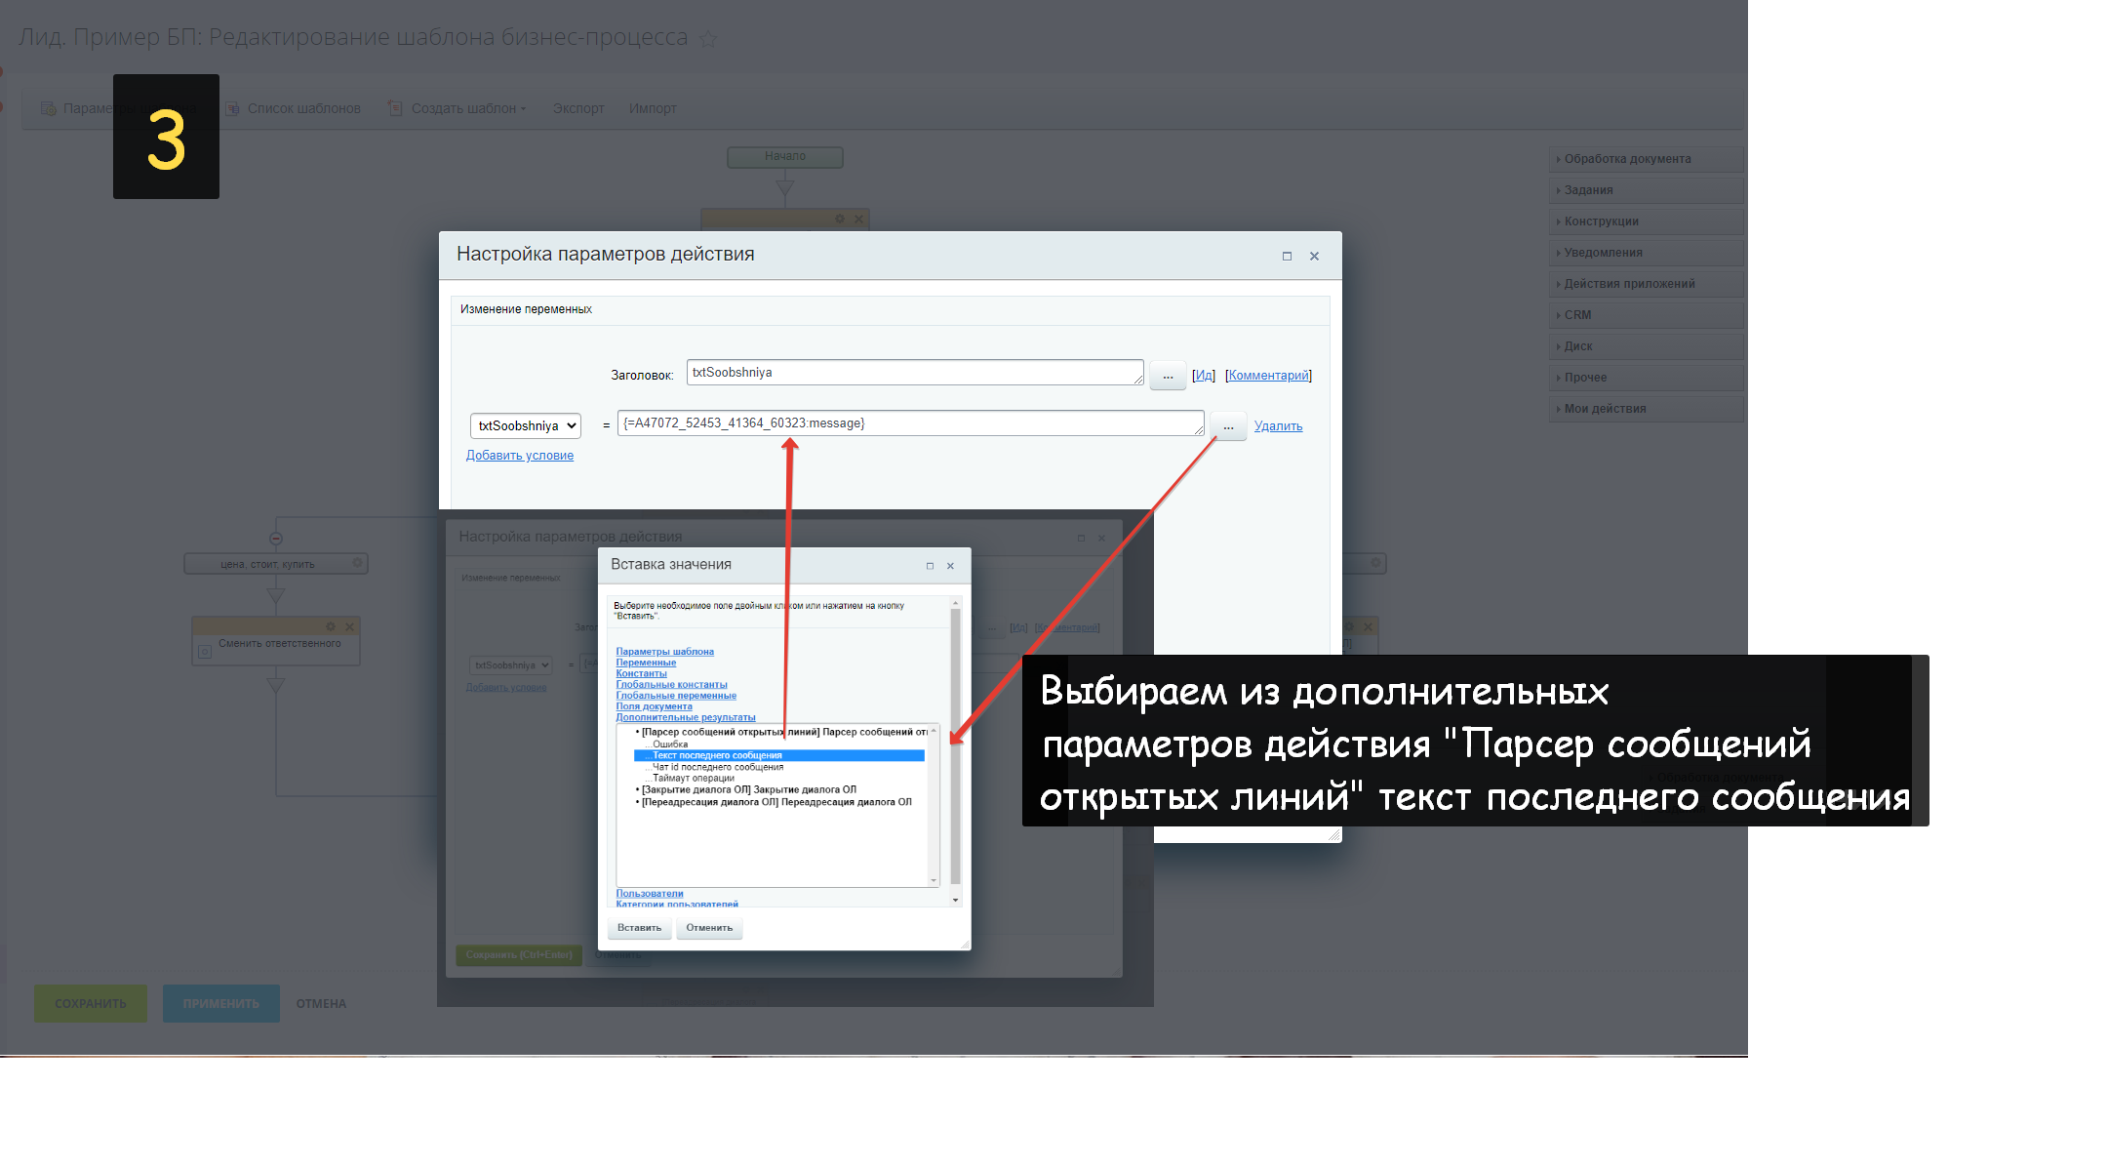Click the Создать шаблон toolbar icon
The image size is (2108, 1167).
click(395, 108)
